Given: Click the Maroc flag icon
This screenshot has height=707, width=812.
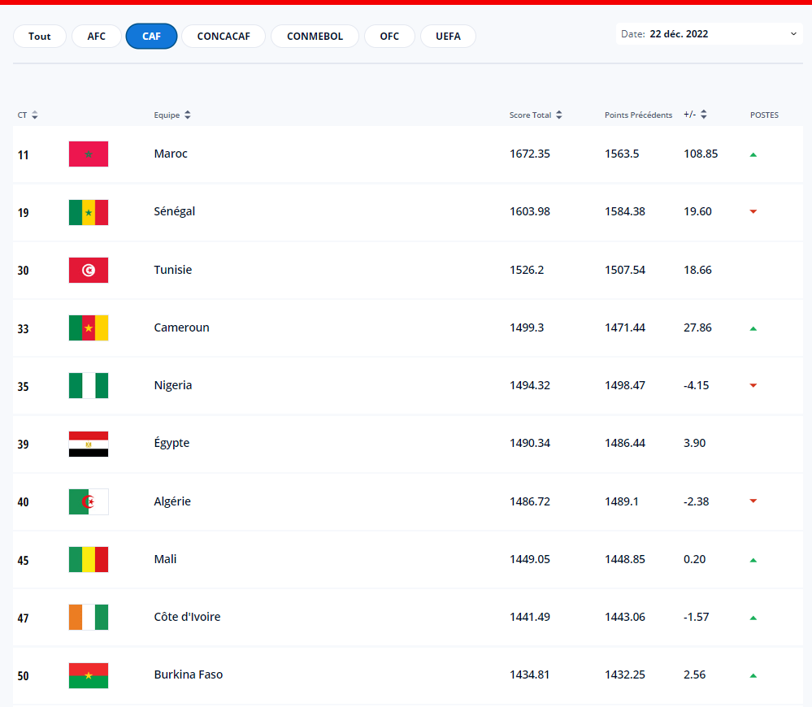Looking at the screenshot, I should 89,154.
